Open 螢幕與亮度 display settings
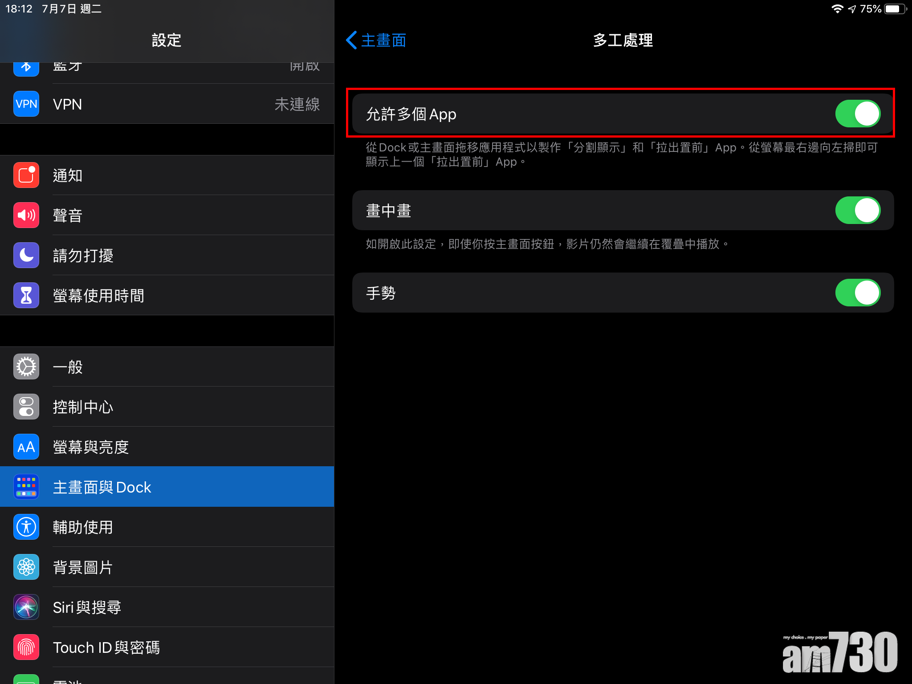The height and width of the screenshot is (684, 912). (91, 447)
